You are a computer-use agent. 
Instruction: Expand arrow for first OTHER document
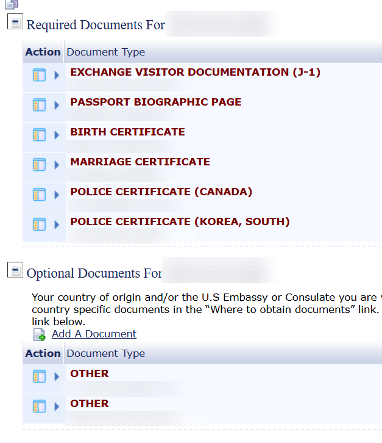(57, 376)
